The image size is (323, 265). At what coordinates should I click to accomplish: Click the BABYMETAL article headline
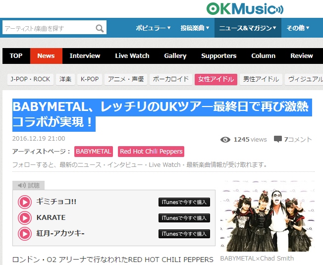click(162, 114)
